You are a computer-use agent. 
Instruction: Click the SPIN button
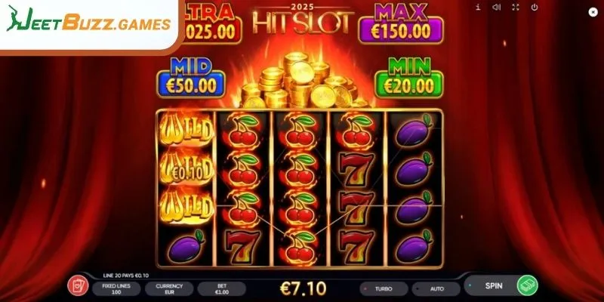(x=494, y=286)
